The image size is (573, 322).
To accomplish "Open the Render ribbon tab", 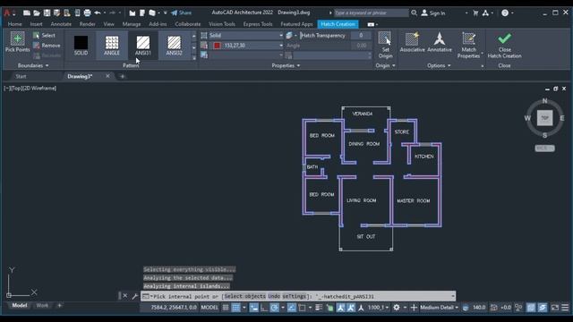I will coord(88,24).
